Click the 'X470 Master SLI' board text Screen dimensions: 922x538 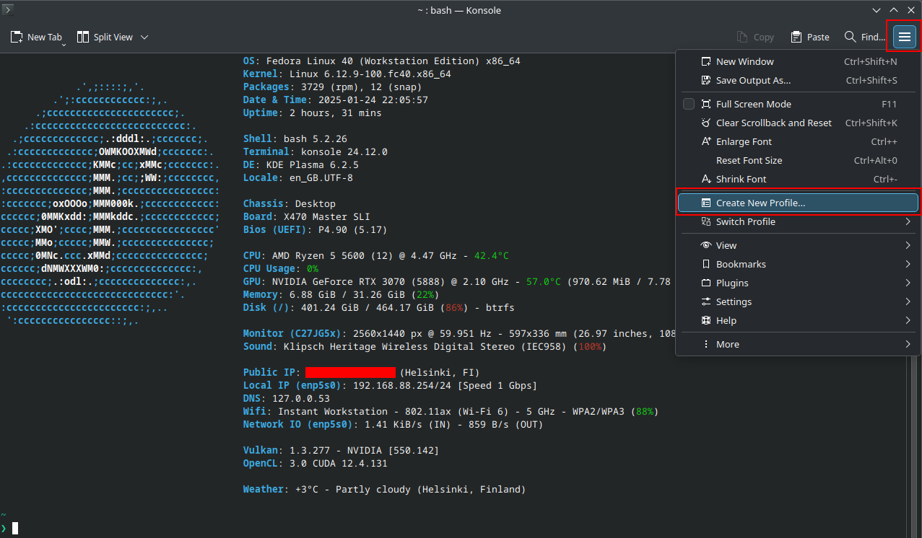tap(323, 216)
